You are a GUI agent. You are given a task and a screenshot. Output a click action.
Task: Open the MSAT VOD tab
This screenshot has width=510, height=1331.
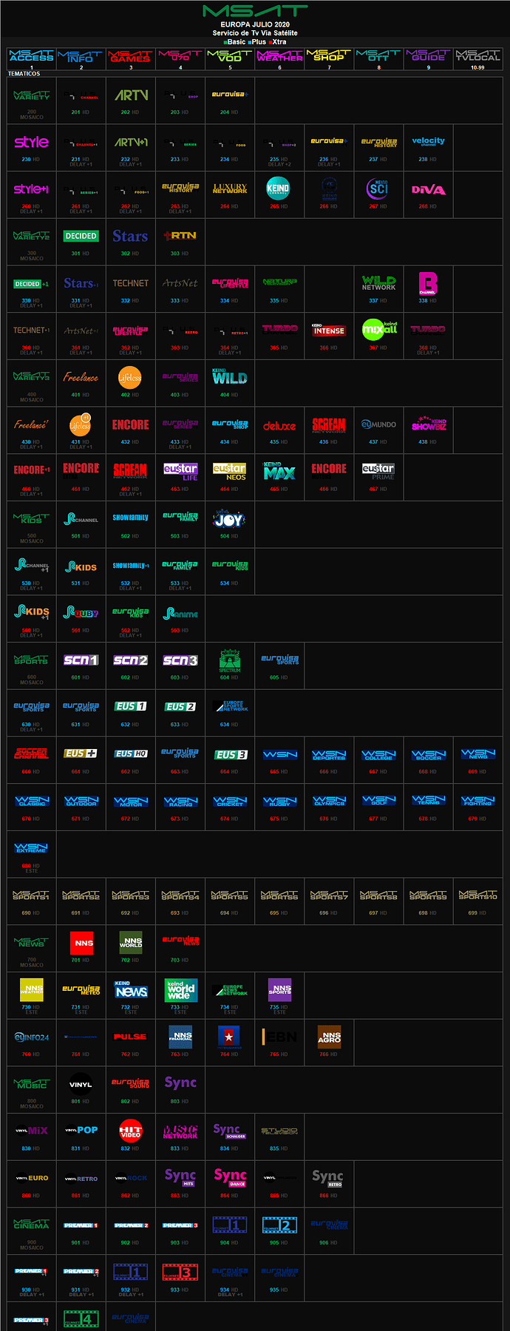(230, 55)
